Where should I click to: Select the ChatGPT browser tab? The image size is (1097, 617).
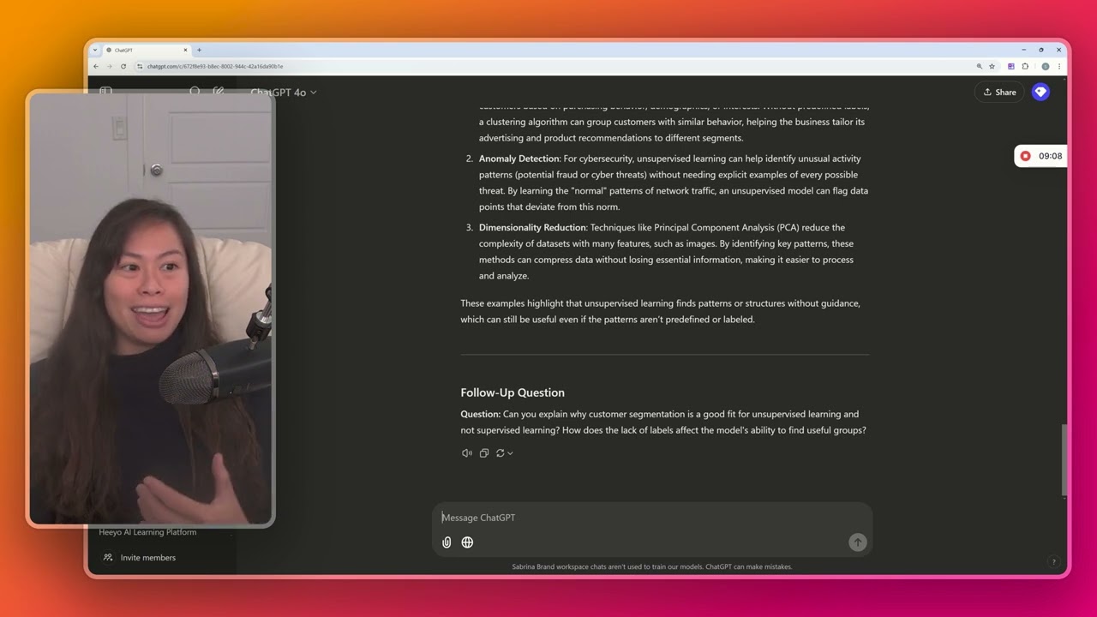coord(146,50)
